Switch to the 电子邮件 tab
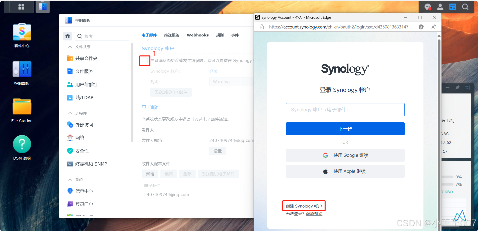 pyautogui.click(x=149, y=35)
